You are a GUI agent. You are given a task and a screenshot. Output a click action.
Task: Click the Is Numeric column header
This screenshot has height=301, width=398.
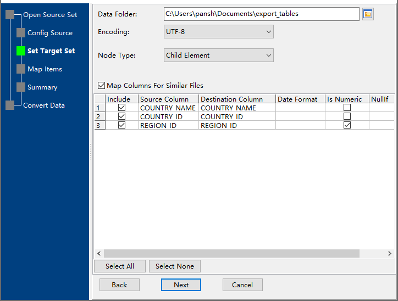pyautogui.click(x=347, y=99)
